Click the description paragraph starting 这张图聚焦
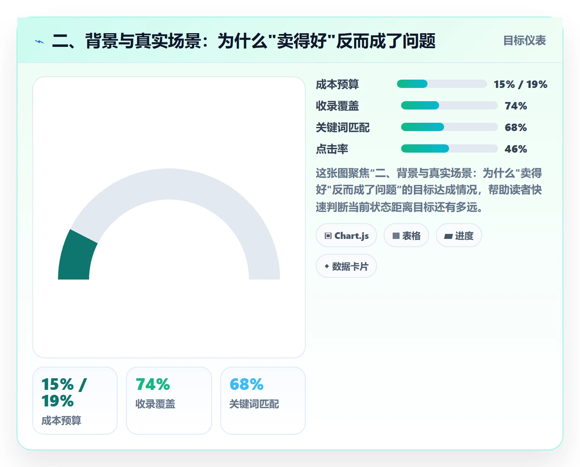 pos(429,190)
